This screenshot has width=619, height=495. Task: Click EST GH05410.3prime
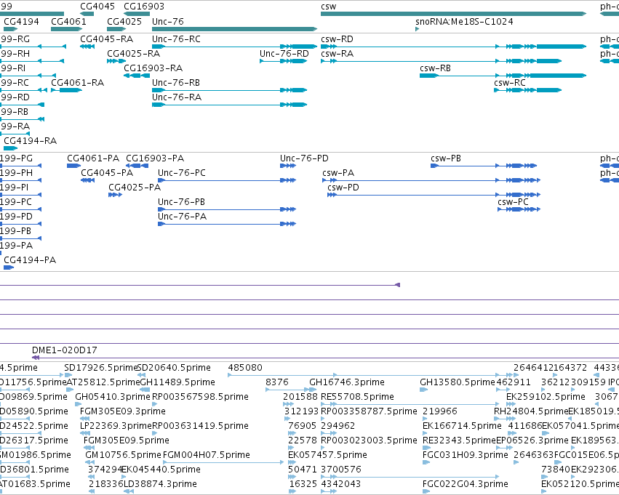[x=113, y=397]
